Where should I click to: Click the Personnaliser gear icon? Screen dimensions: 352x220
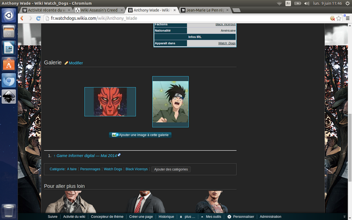[x=229, y=217]
